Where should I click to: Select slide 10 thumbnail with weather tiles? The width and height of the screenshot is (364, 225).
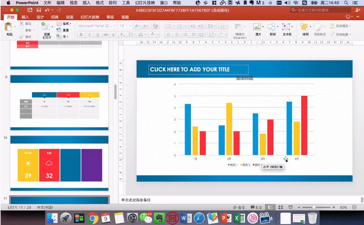[x=59, y=163]
